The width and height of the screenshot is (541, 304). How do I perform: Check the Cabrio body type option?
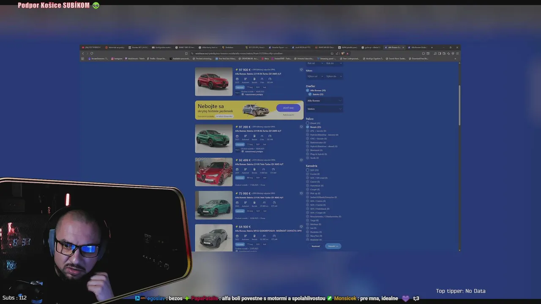(x=307, y=182)
